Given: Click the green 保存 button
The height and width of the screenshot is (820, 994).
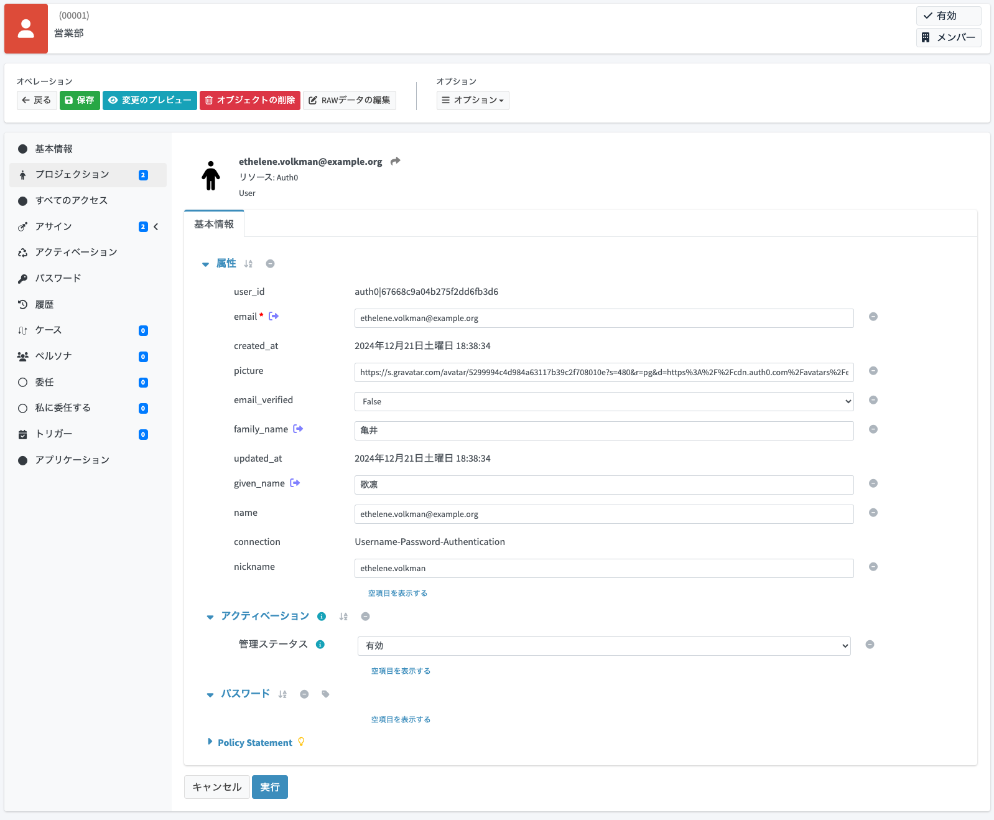Looking at the screenshot, I should (80, 100).
